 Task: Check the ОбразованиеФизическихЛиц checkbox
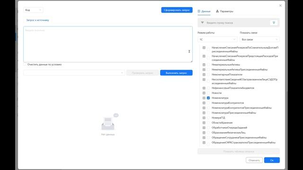pyautogui.click(x=208, y=133)
